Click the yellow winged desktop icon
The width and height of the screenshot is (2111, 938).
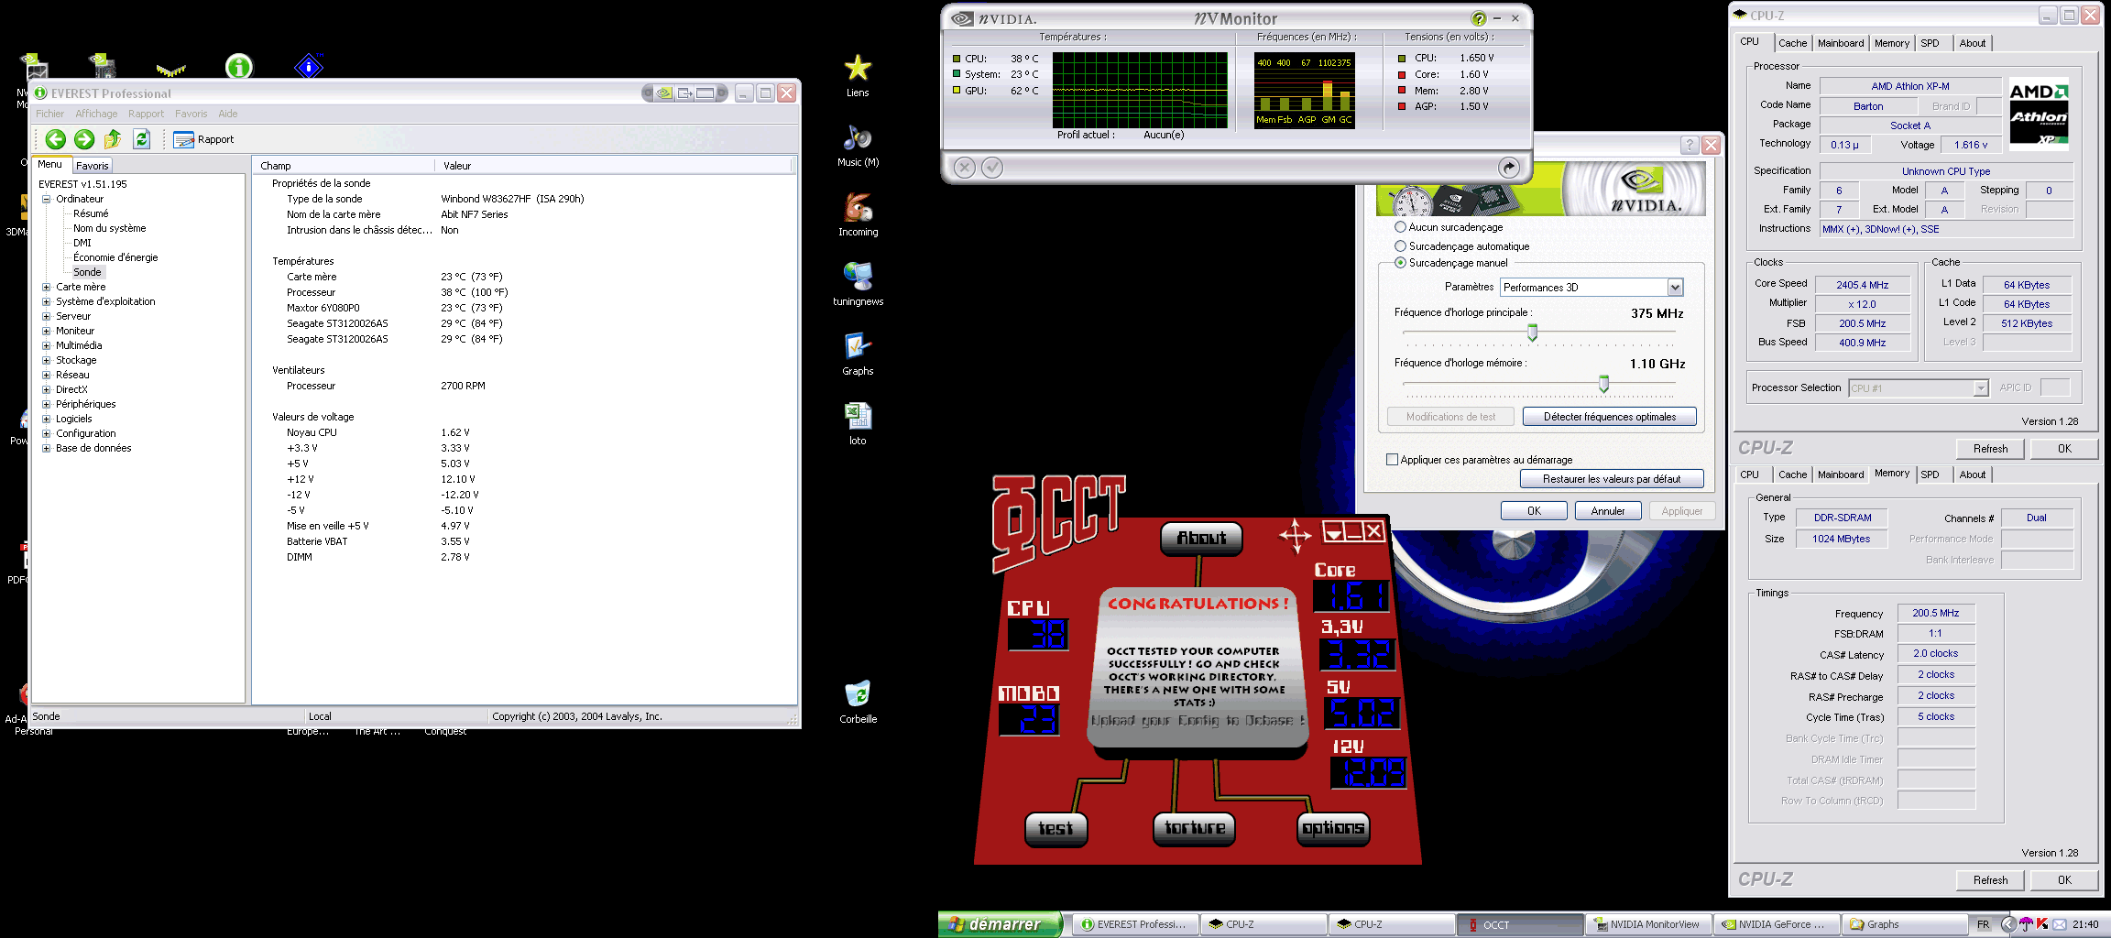pos(170,70)
